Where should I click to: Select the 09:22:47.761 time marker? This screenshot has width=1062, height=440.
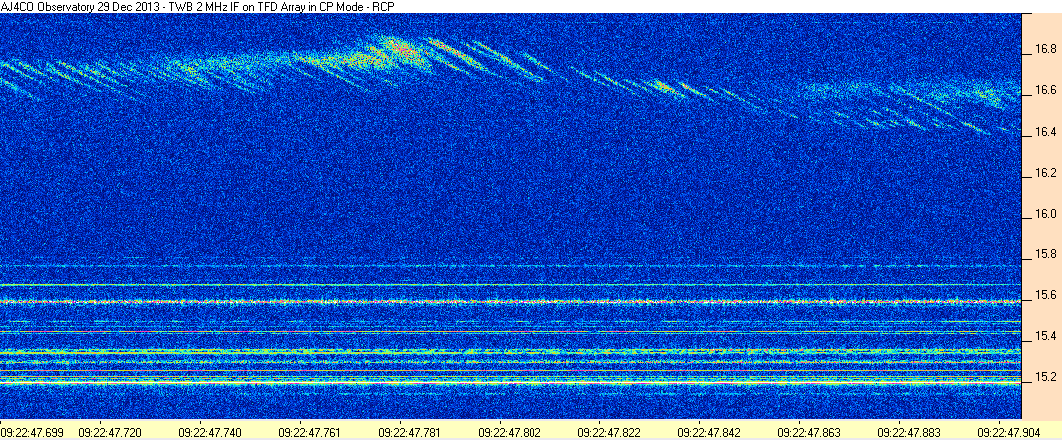tap(308, 431)
